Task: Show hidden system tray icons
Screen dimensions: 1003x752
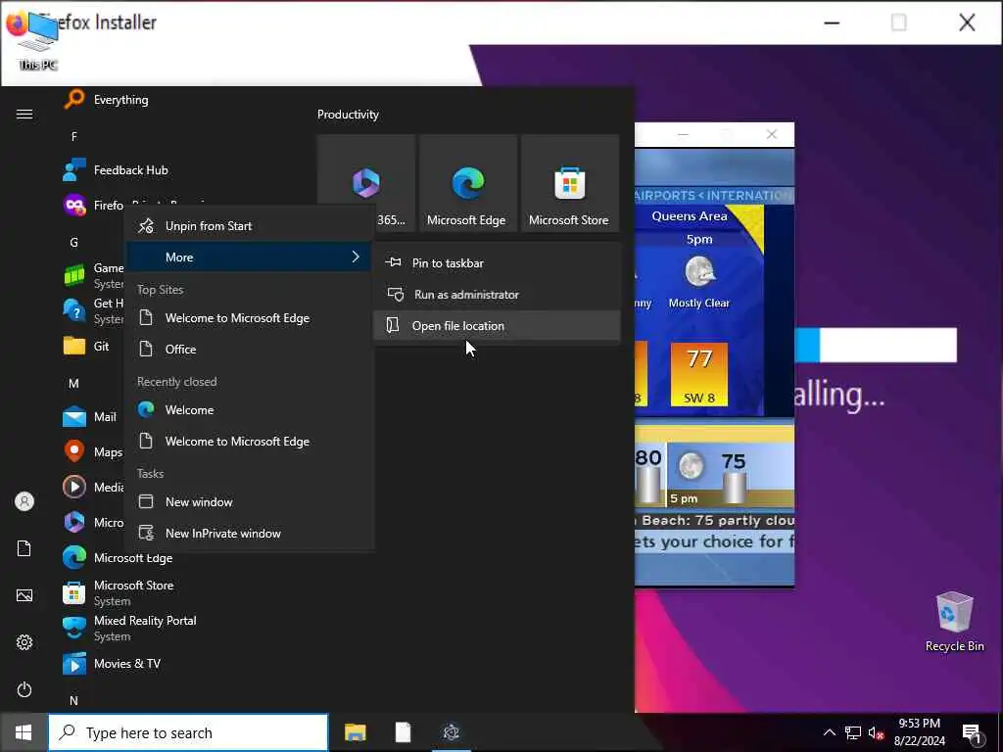Action: [829, 732]
